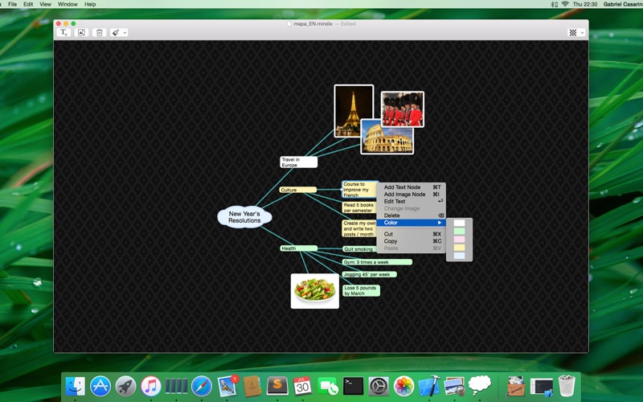The image size is (643, 402).
Task: Pick the light blue color swatch
Action: click(459, 256)
